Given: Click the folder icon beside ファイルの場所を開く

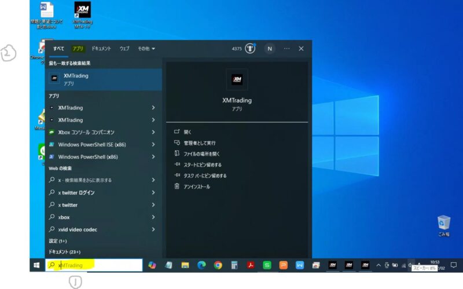Looking at the screenshot, I should point(177,153).
